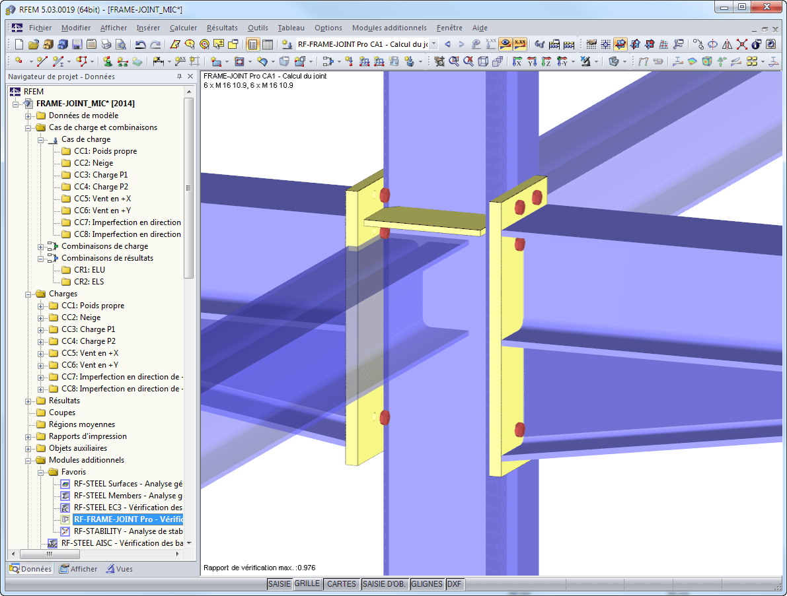
Task: Click the Print icon
Action: pos(105,44)
